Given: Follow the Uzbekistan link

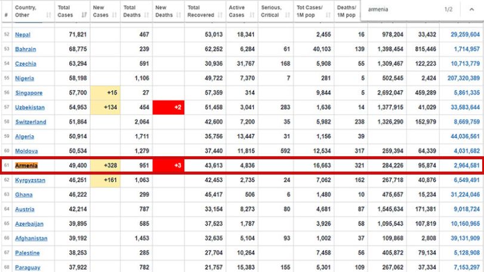Looking at the screenshot, I should pos(30,107).
